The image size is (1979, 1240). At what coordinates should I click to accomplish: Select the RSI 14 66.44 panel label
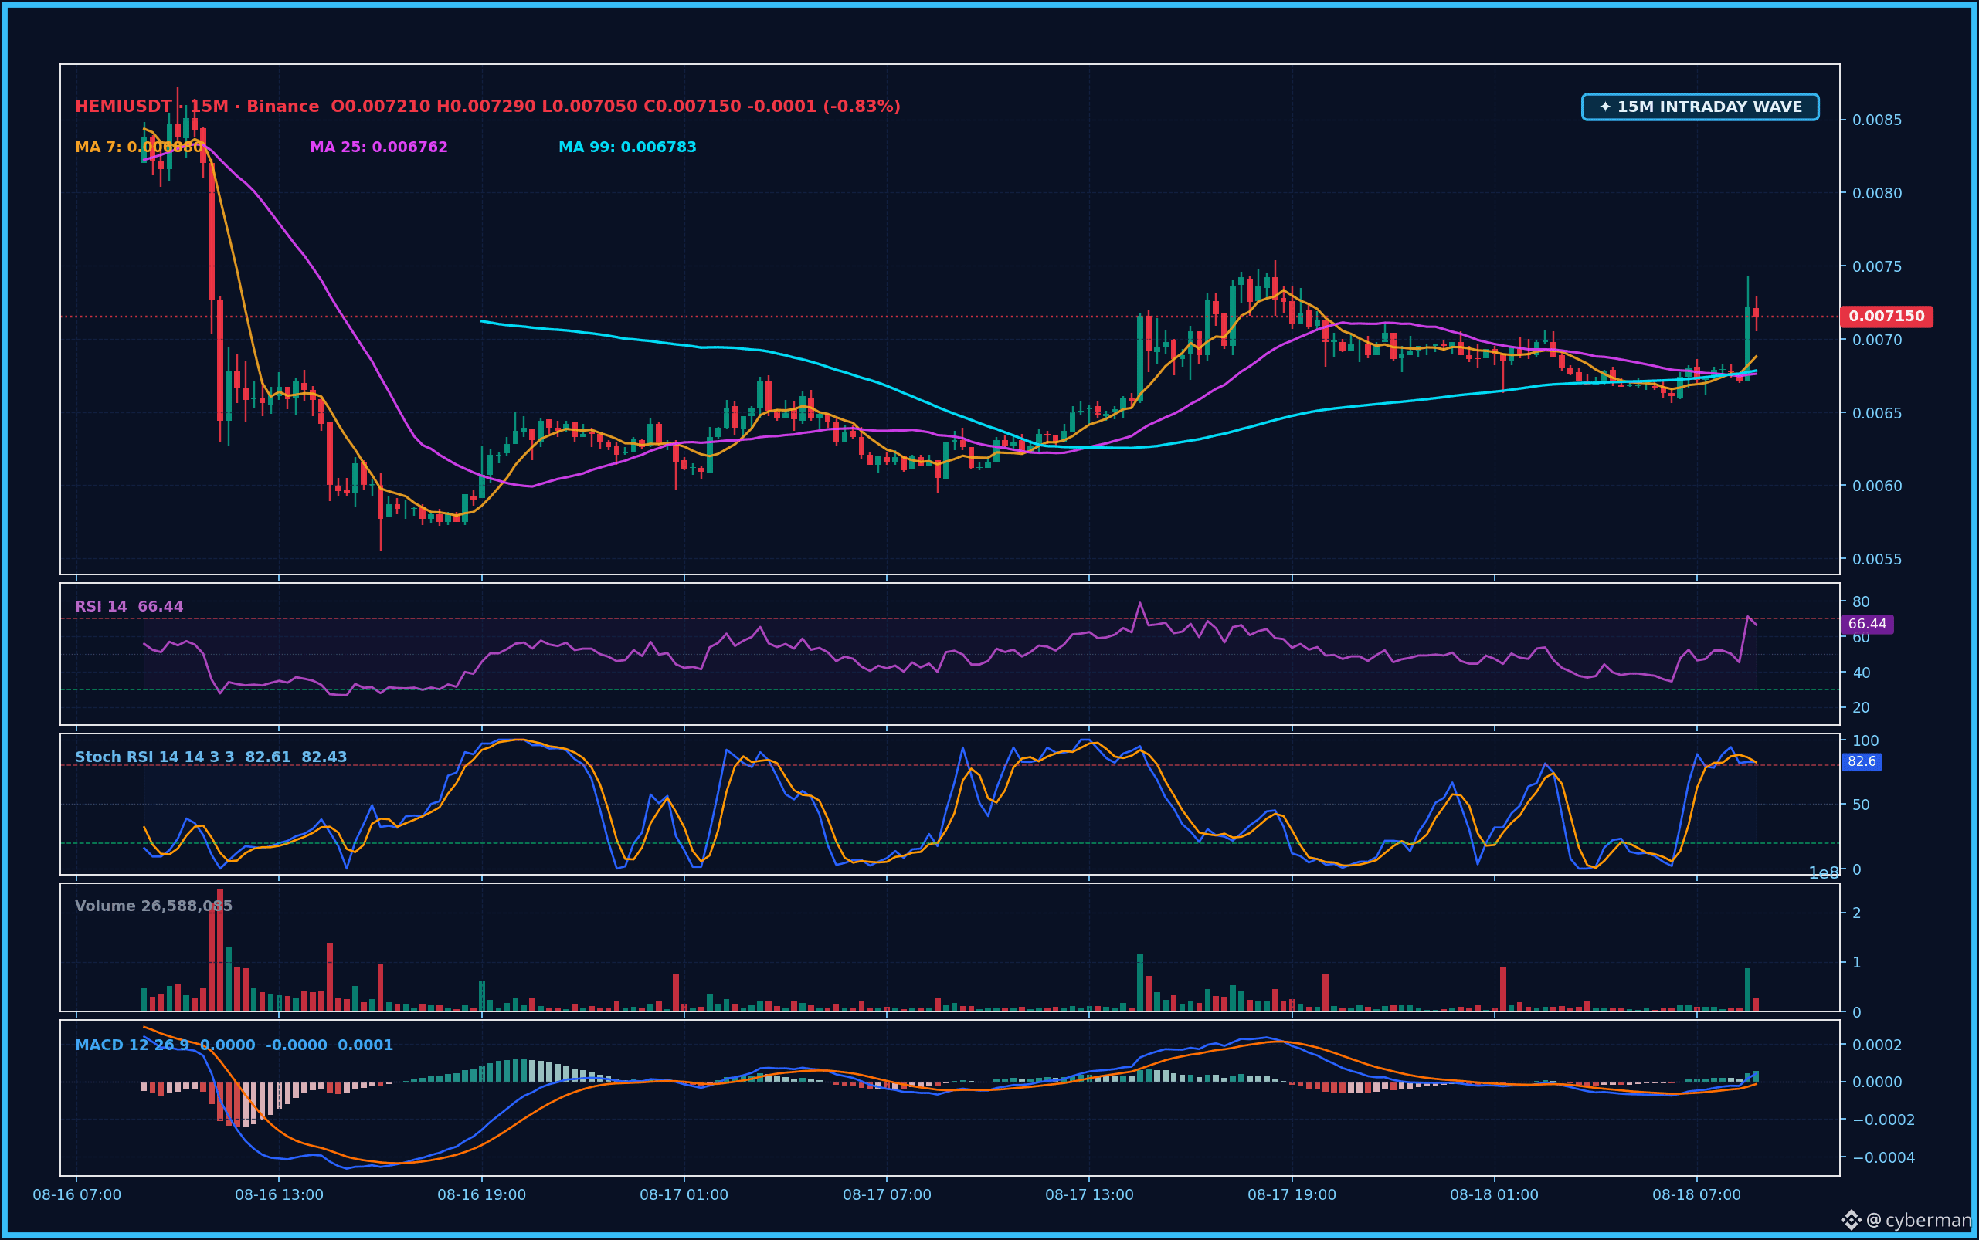[129, 607]
